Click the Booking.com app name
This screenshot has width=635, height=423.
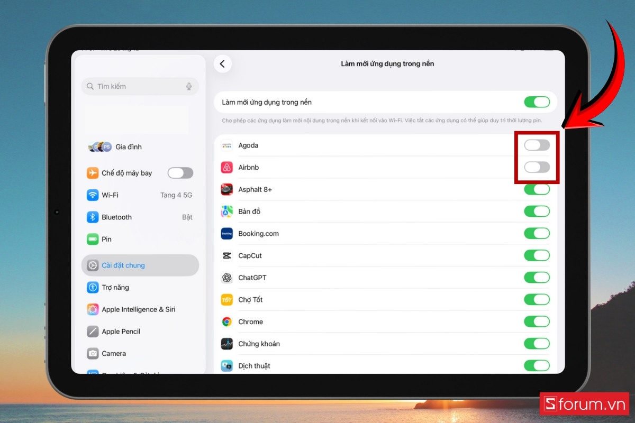[258, 234]
